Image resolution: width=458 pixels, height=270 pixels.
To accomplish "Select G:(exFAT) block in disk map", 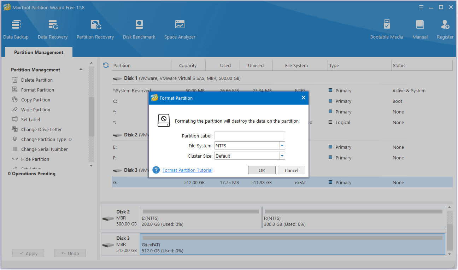I will pyautogui.click(x=293, y=244).
